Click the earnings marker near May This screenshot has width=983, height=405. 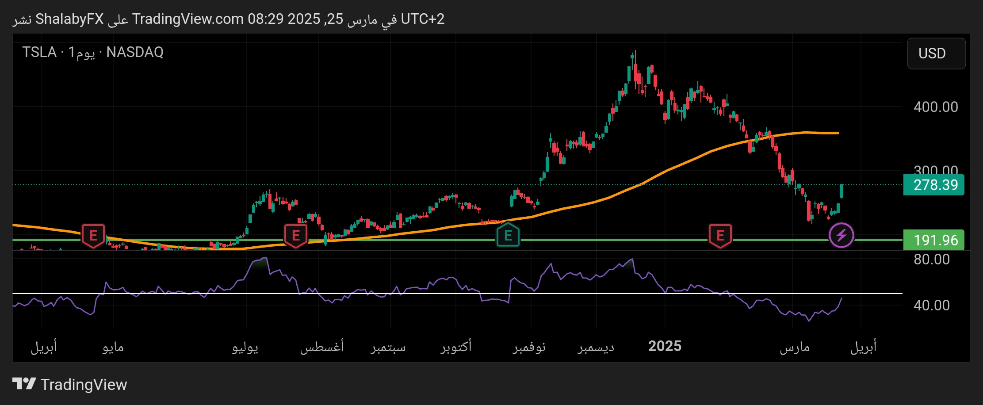pos(93,236)
